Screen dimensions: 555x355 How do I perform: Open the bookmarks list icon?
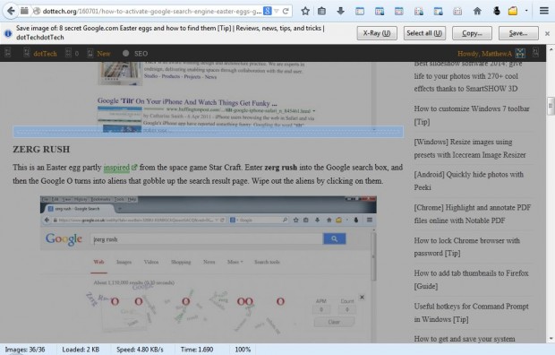pos(321,11)
